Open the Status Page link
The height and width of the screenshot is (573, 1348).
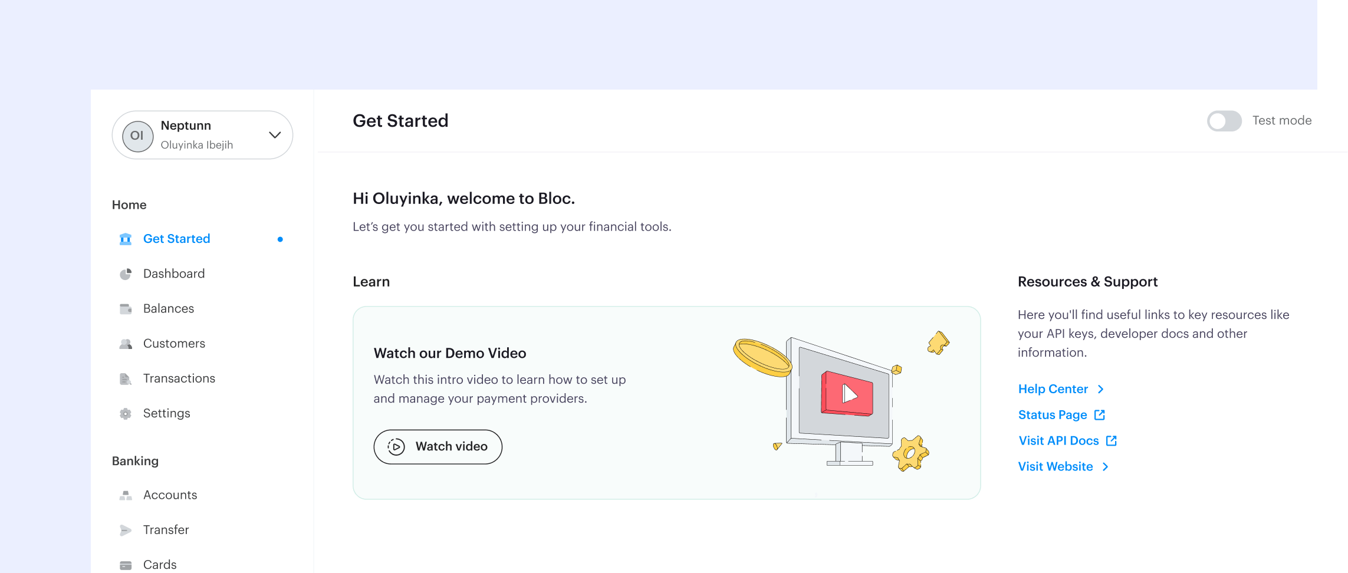click(1053, 415)
